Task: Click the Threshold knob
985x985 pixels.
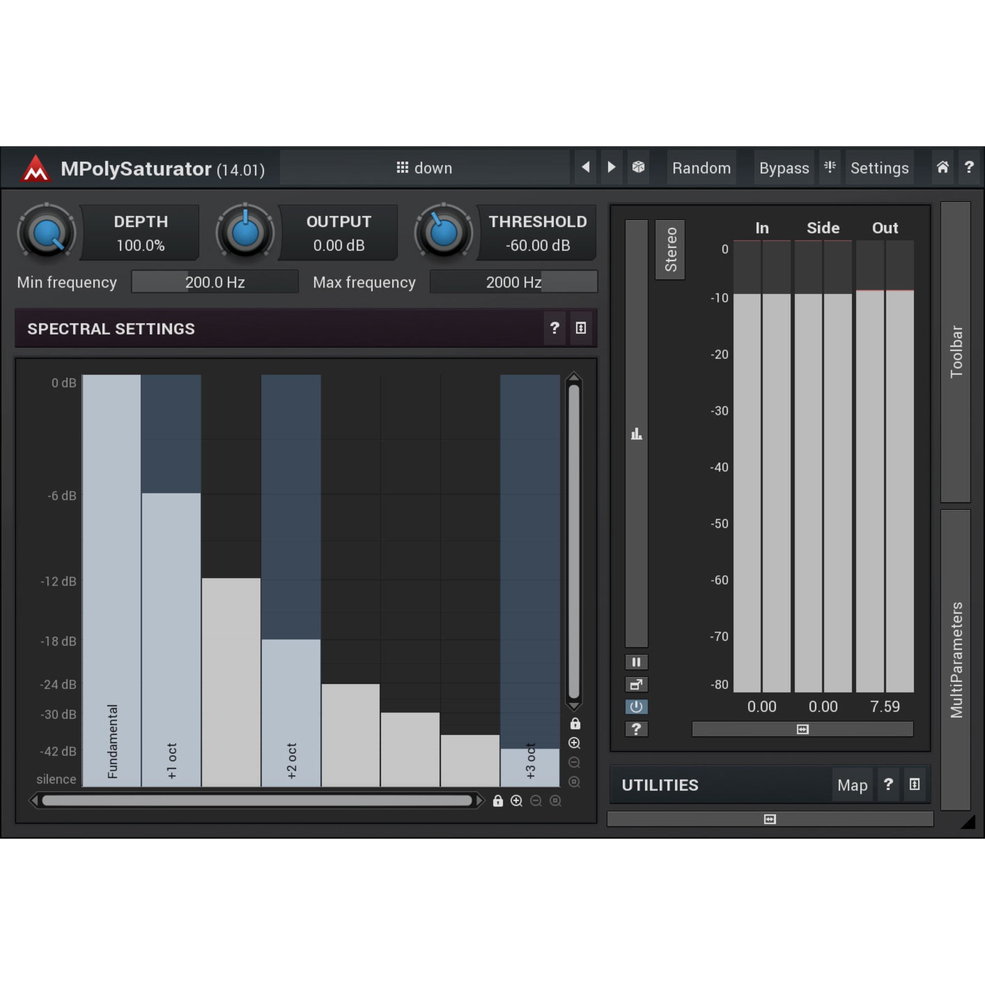Action: pyautogui.click(x=444, y=233)
